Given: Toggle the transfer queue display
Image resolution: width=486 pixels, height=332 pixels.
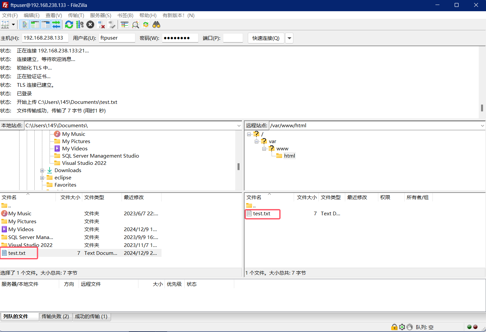Looking at the screenshot, I should (56, 25).
